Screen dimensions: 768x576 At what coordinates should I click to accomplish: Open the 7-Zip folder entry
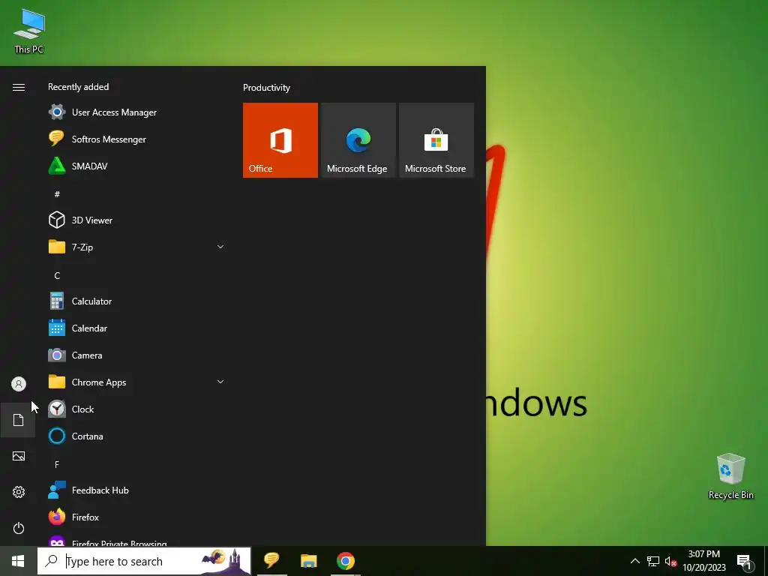(x=136, y=247)
